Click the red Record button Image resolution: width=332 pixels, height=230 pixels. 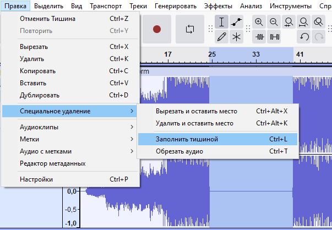point(157,29)
